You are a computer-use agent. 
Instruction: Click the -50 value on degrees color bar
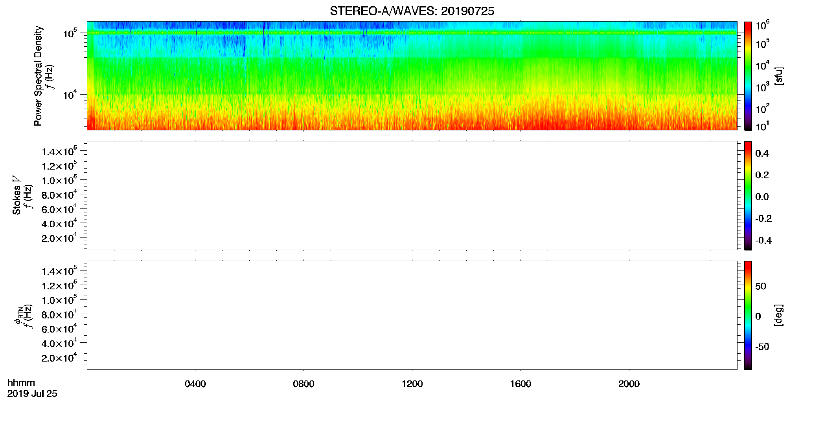pos(762,347)
